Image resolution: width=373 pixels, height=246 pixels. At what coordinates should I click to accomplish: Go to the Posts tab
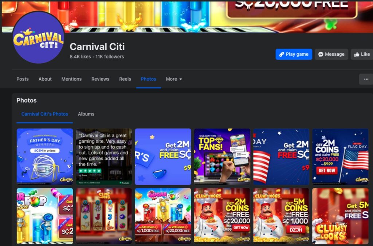pyautogui.click(x=22, y=79)
